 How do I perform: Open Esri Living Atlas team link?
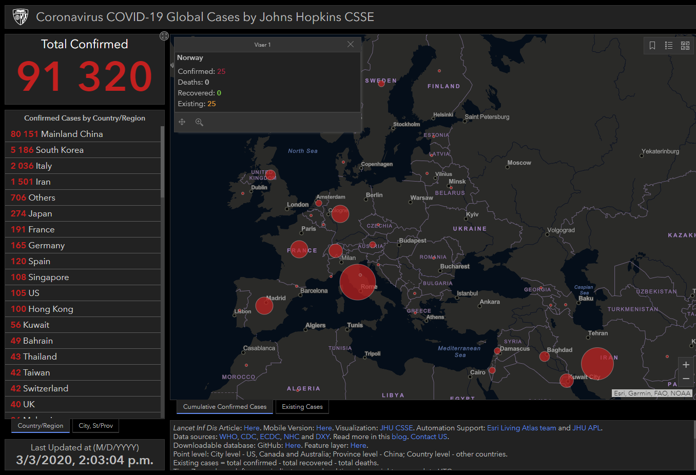coord(521,428)
